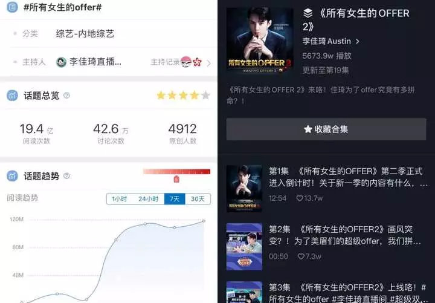Click the host avatar next to 李佳琦直播

point(61,62)
